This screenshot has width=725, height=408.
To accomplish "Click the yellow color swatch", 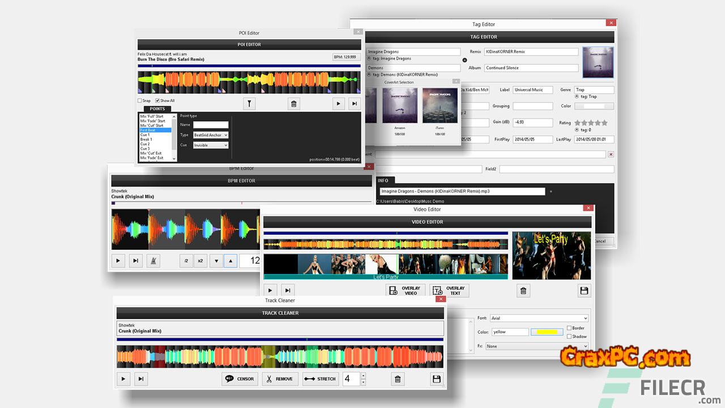I will [547, 332].
